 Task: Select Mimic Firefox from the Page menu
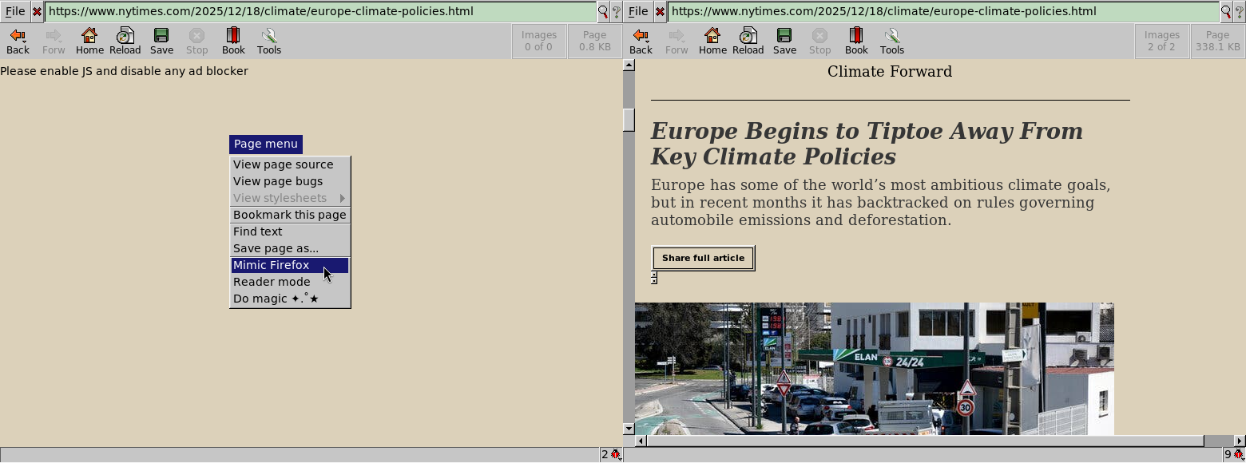272,265
